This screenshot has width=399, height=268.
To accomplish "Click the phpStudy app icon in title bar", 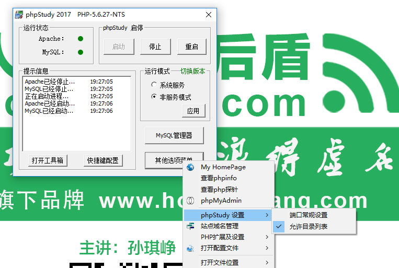I will pos(19,15).
